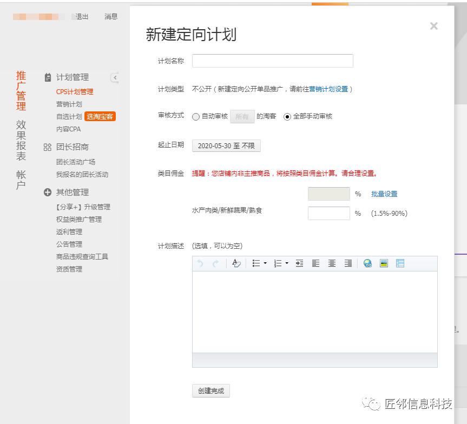Click the undo icon in the editor toolbar

tap(200, 263)
